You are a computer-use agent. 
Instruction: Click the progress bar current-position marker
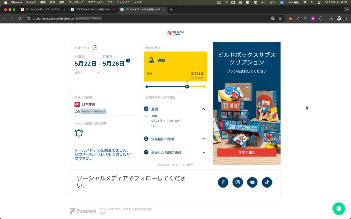pyautogui.click(x=187, y=87)
